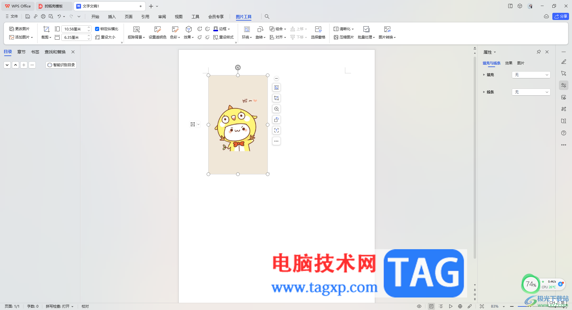The width and height of the screenshot is (572, 310).
Task: Click the Print icon in quick access toolbar
Action: [x=43, y=16]
